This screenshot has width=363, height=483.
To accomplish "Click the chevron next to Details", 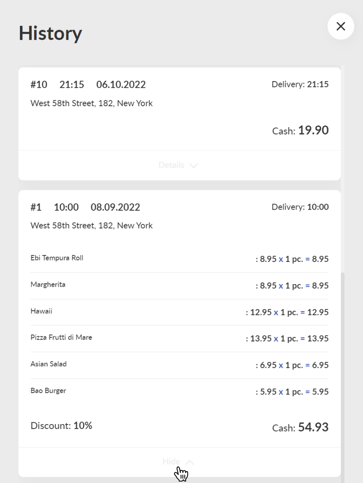I will point(194,166).
